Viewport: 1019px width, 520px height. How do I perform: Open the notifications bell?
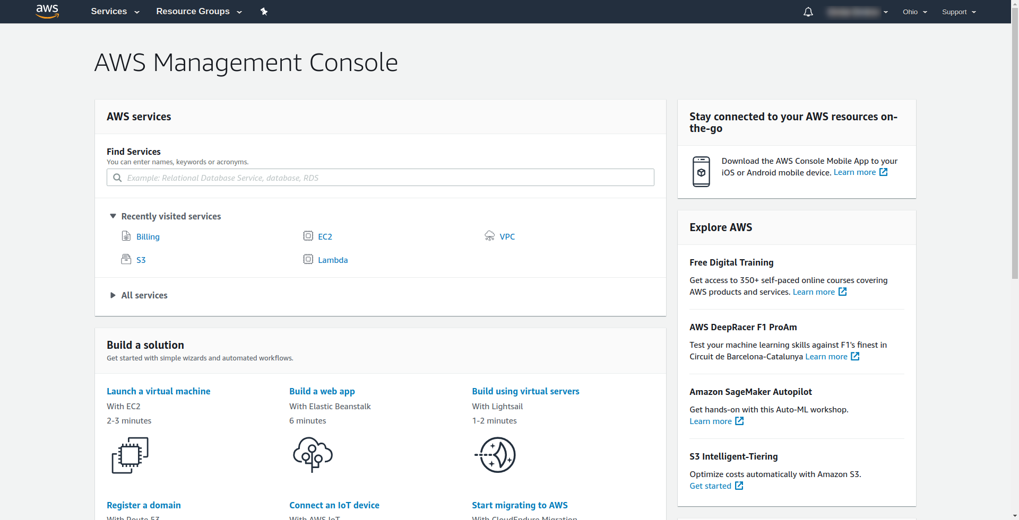[808, 12]
